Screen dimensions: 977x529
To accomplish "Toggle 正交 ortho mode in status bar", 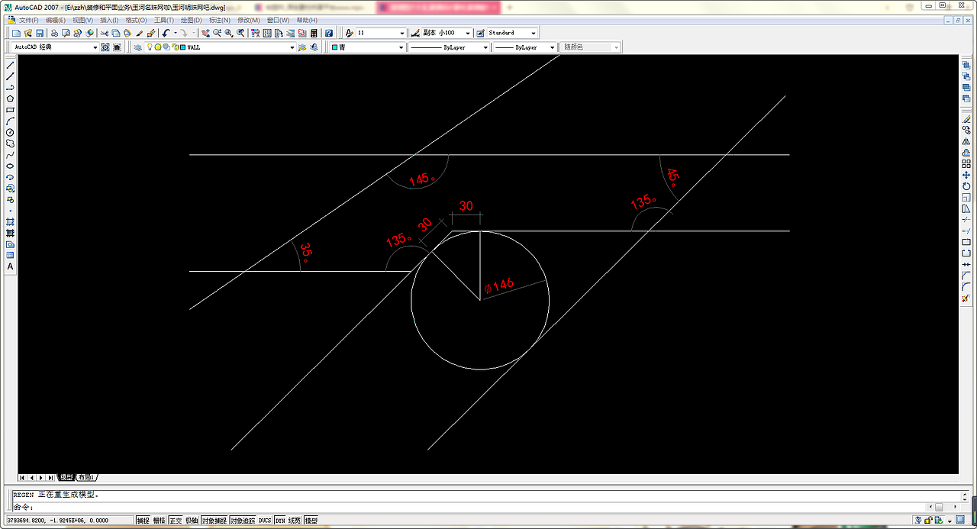I will (x=176, y=521).
